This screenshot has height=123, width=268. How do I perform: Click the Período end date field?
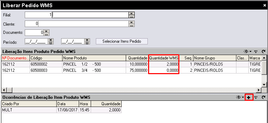[x=73, y=41]
